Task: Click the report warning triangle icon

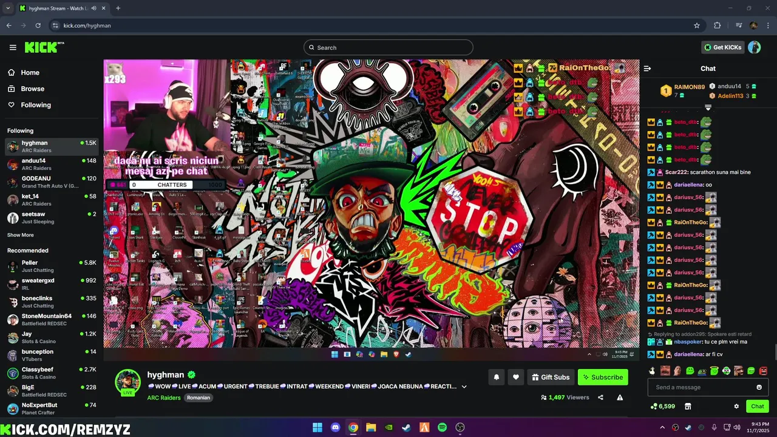Action: point(620,398)
